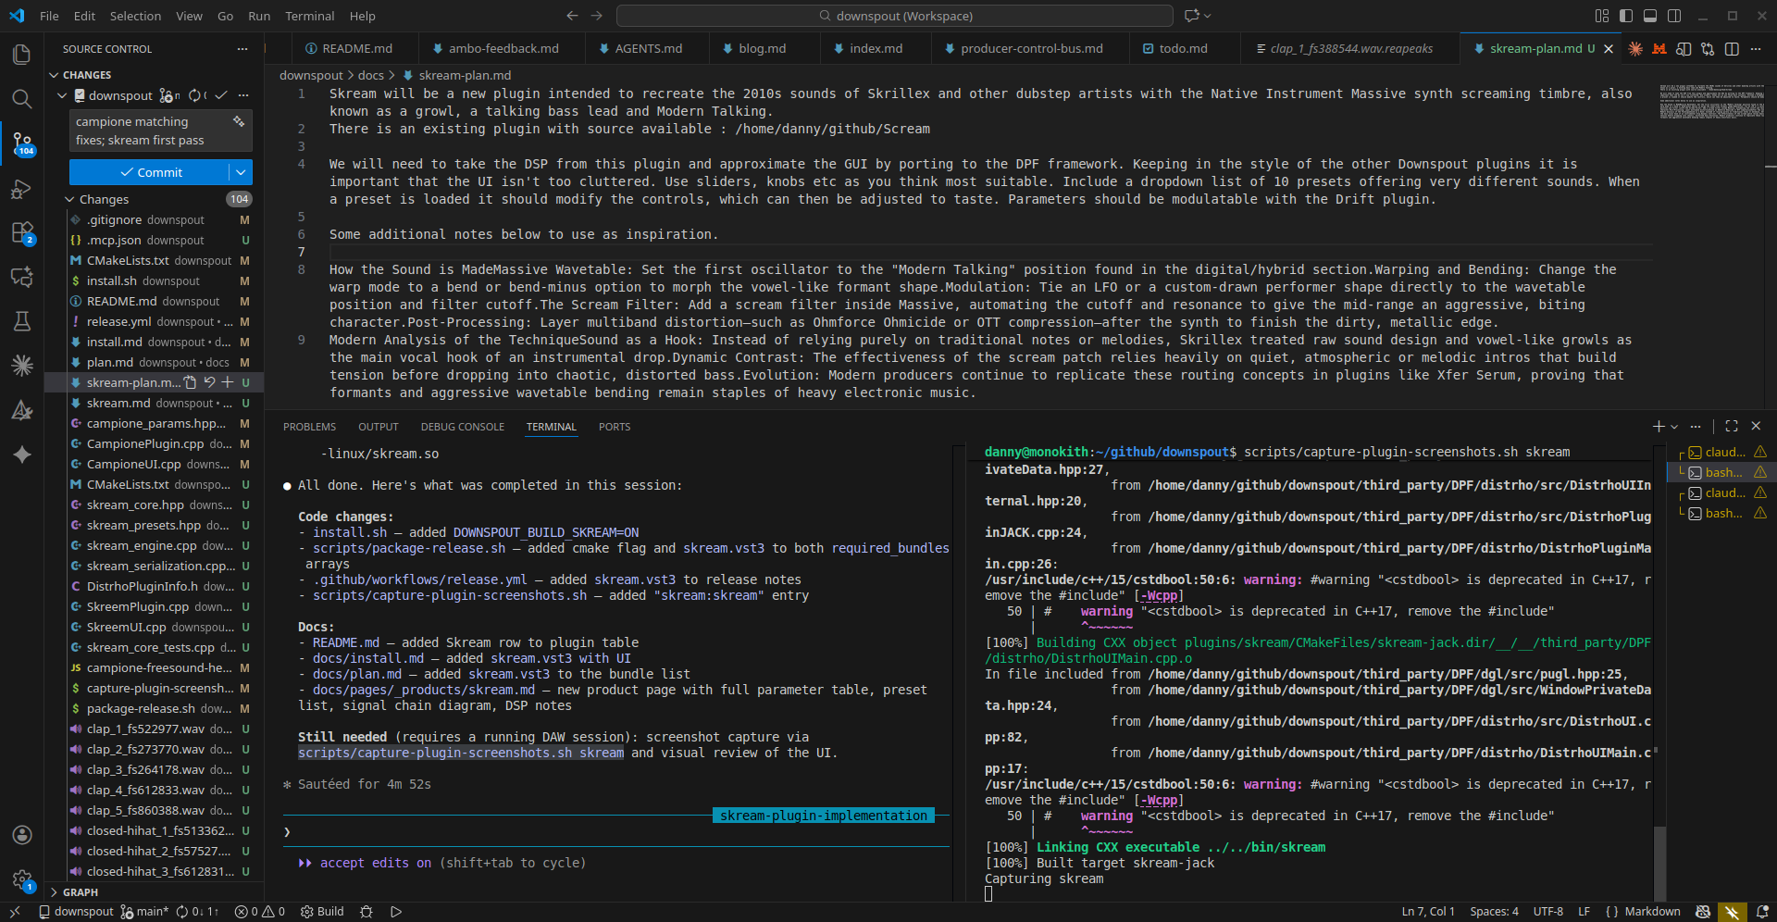Open the Accounts icon in activity bar
Viewport: 1777px width, 922px height.
[x=22, y=835]
